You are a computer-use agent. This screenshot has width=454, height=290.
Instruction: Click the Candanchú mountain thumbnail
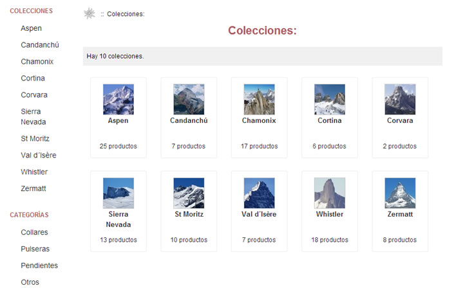(x=189, y=100)
